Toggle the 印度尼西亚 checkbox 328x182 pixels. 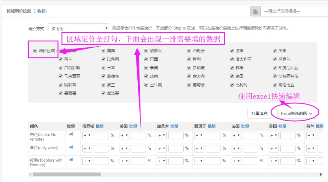point(275,68)
